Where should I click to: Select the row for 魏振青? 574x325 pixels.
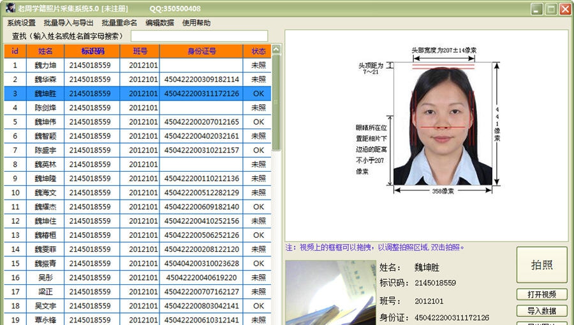pos(138,263)
